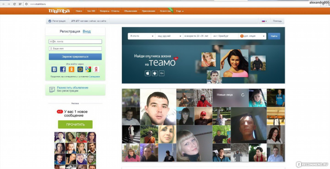Screen dimensions: 330x169
Task: Click the green ПРОЧИТАТЬ button
Action: pos(75,124)
